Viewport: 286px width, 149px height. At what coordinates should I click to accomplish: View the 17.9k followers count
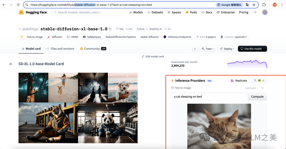(x=167, y=29)
